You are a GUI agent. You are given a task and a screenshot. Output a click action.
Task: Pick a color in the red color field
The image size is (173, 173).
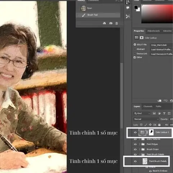coord(157,14)
